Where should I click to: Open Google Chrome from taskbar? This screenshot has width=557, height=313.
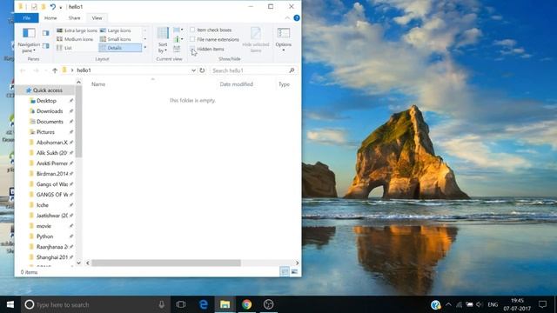click(247, 304)
